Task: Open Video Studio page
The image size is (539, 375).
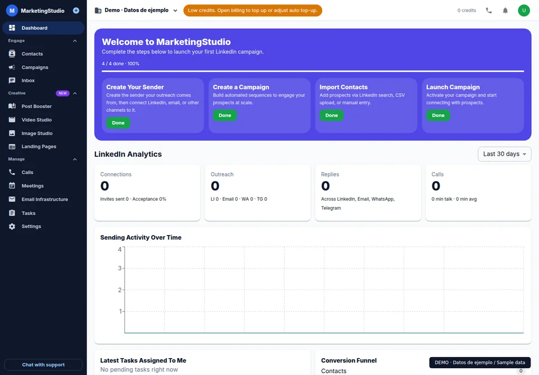Action: [x=43, y=120]
